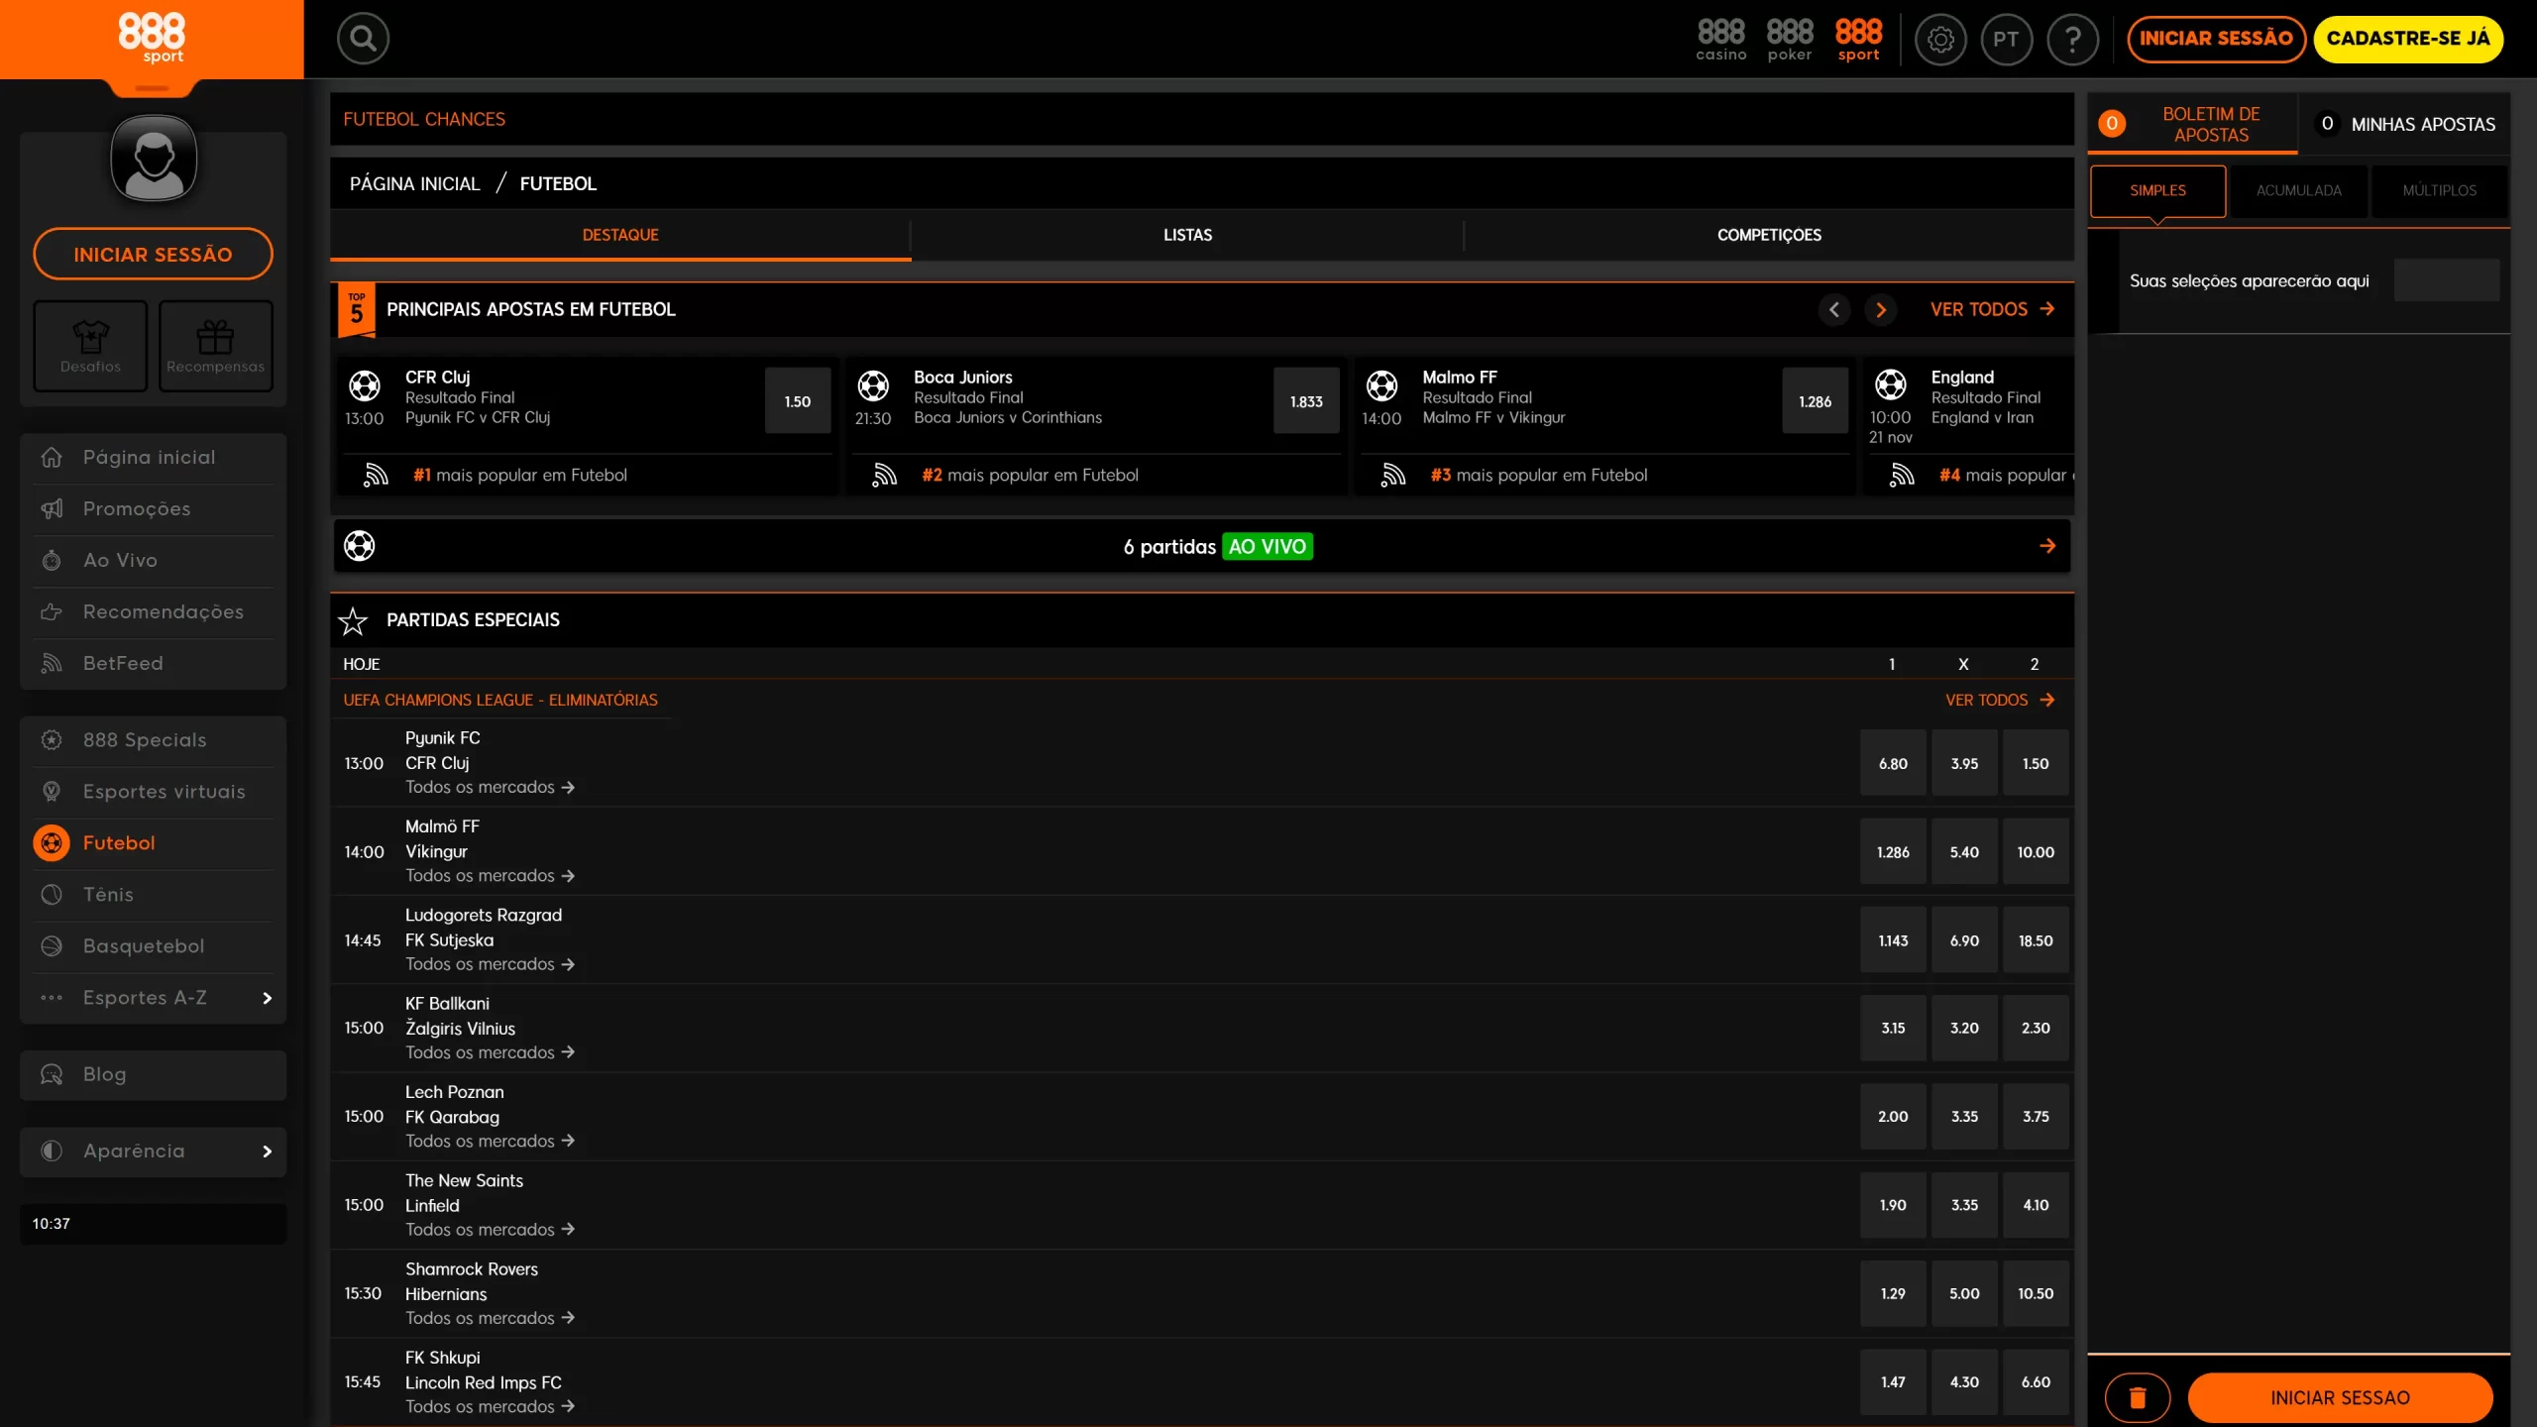Select The New Saints odds 1.90
Viewport: 2537px width, 1427px height.
point(1893,1205)
